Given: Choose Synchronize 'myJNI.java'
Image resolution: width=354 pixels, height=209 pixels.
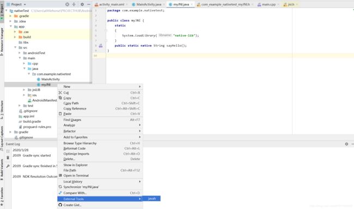Looking at the screenshot, I should pos(100,187).
